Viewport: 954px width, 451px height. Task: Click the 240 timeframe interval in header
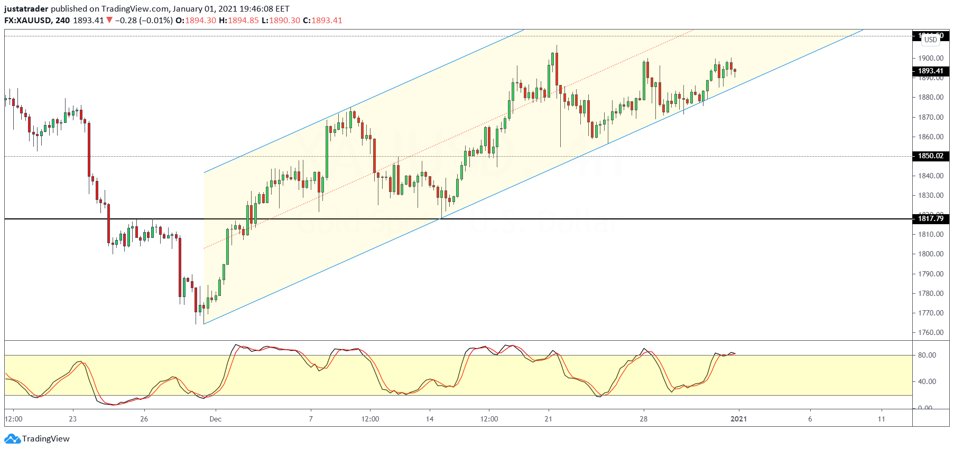62,21
